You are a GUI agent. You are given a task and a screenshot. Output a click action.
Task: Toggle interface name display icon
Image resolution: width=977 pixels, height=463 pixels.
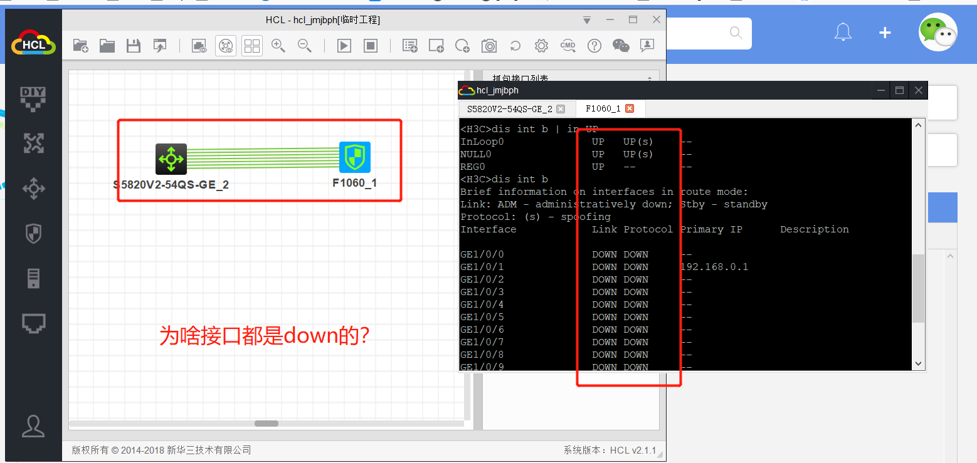pos(199,45)
